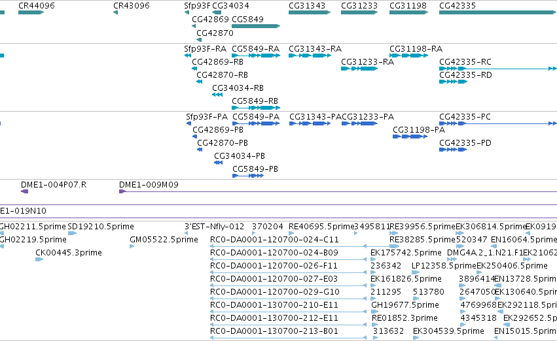Open the CG42335 gene label
Screen dimensions: 557x341
pyautogui.click(x=458, y=6)
